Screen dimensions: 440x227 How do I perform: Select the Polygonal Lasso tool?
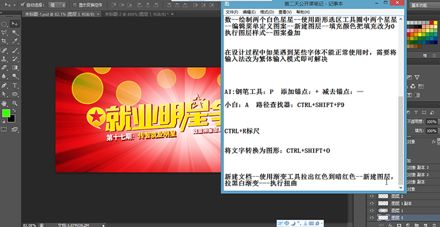(x=4, y=33)
